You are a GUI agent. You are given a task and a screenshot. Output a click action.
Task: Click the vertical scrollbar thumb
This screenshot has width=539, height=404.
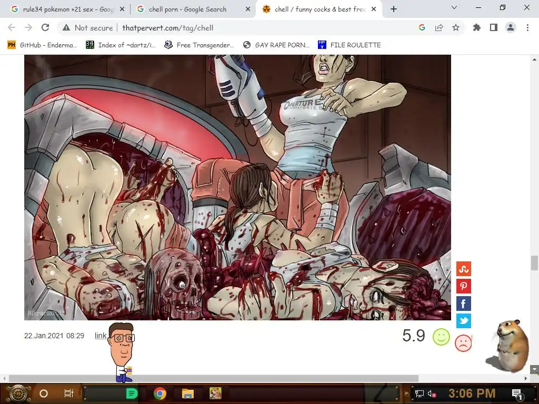(534, 263)
